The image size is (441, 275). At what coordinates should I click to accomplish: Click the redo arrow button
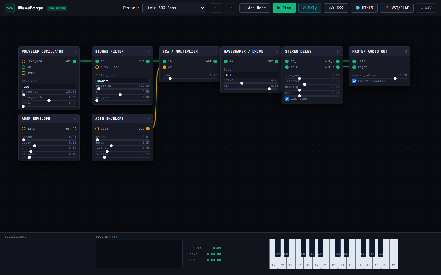click(231, 8)
